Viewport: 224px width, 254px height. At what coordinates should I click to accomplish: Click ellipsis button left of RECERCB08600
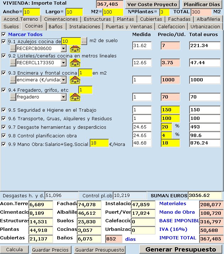(x=13, y=49)
